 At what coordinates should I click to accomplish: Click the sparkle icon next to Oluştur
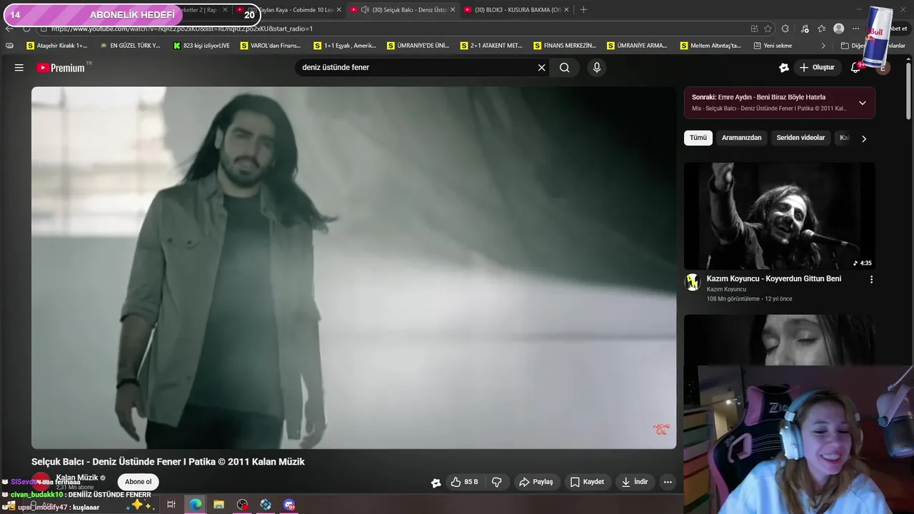[784, 68]
